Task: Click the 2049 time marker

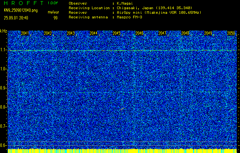Action: point(208,33)
